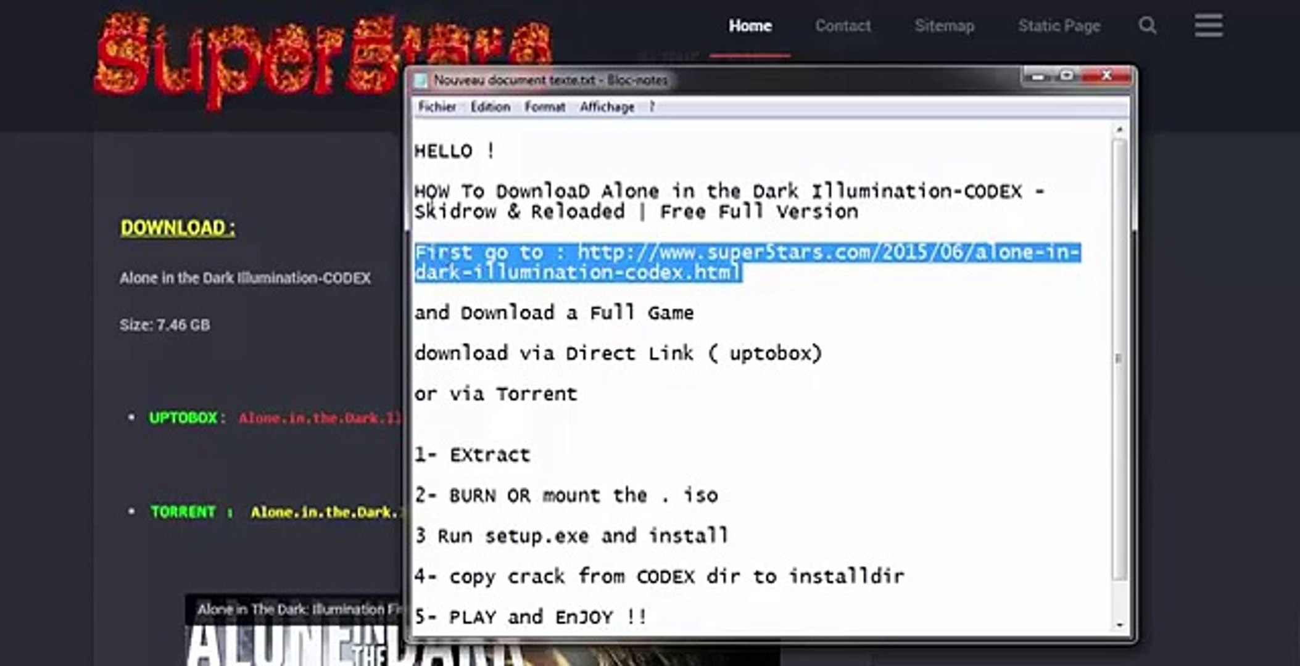
Task: Click the UPTOBOX download link
Action: pos(320,418)
